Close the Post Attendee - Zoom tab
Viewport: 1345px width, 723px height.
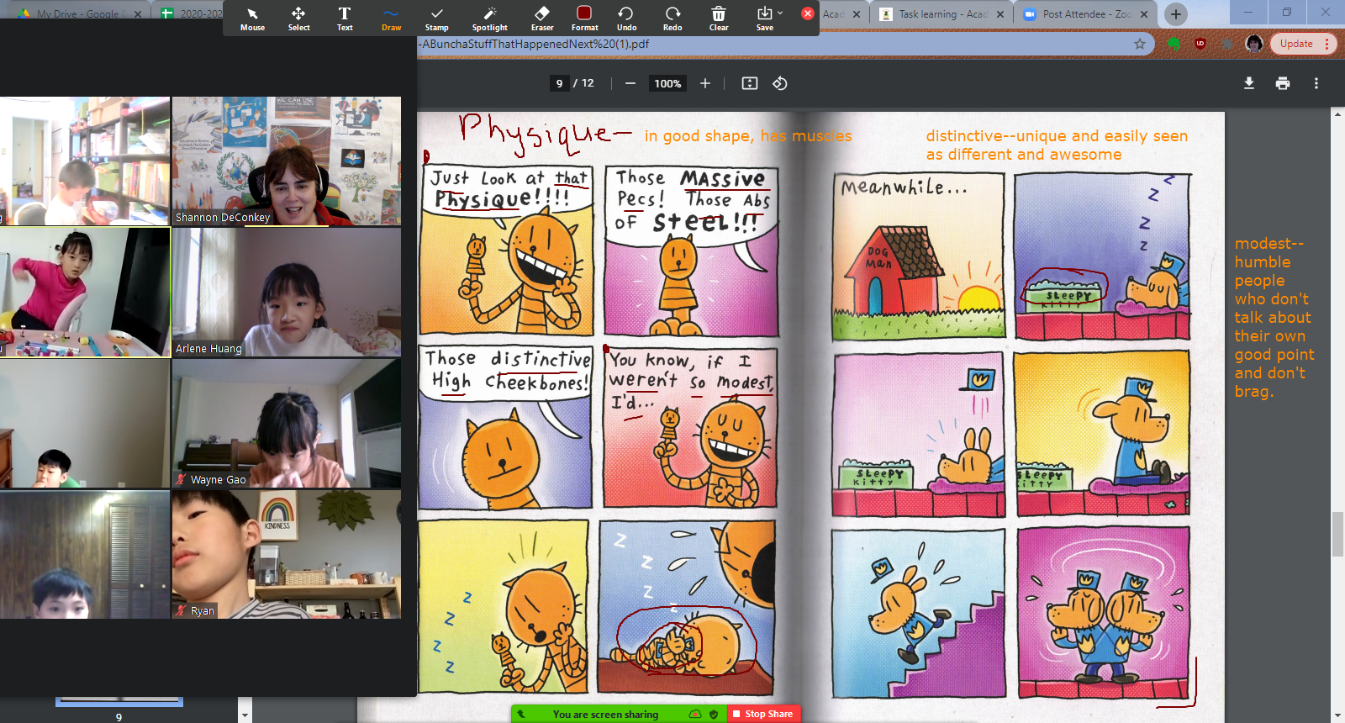pyautogui.click(x=1144, y=14)
